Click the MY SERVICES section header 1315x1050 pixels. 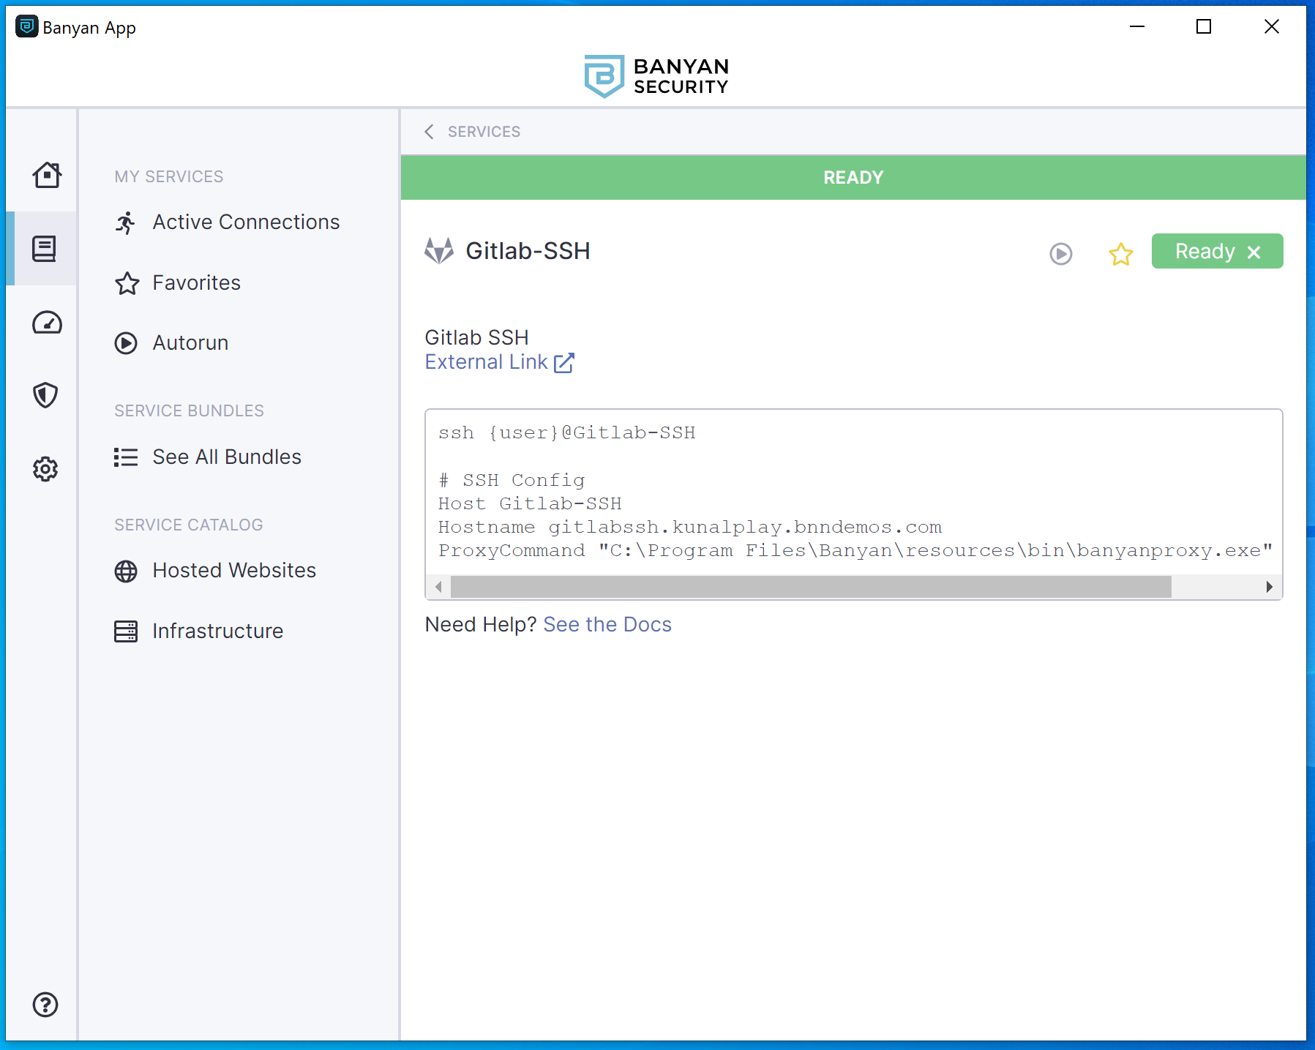pyautogui.click(x=168, y=177)
